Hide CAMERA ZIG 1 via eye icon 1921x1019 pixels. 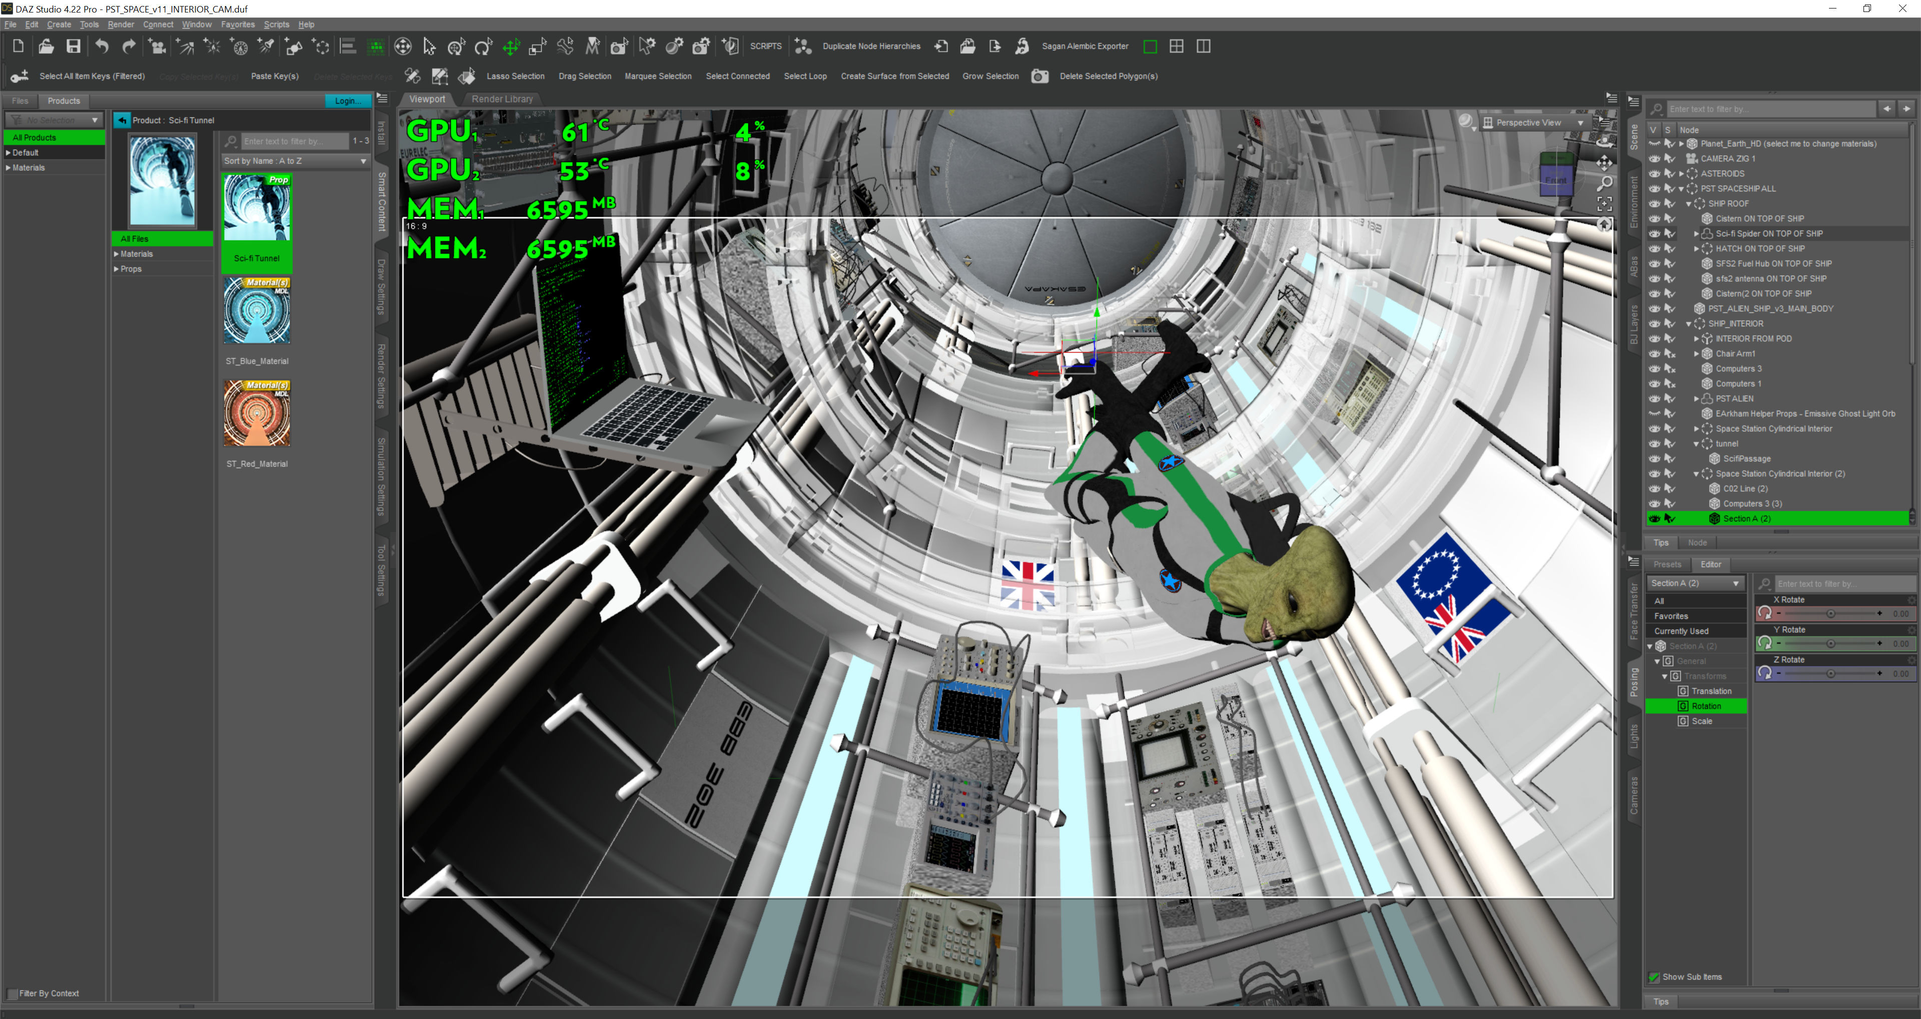(x=1654, y=159)
